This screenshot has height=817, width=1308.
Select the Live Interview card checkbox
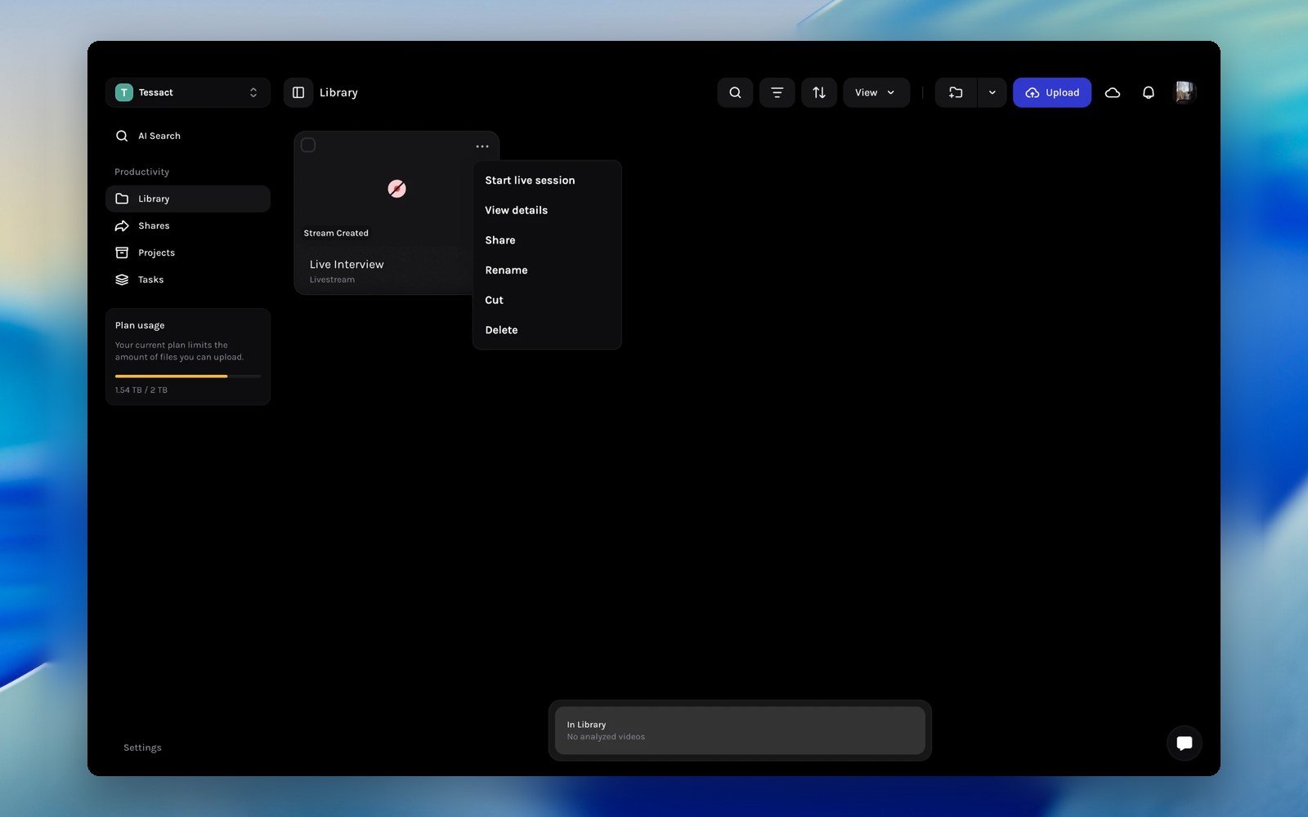(x=308, y=145)
